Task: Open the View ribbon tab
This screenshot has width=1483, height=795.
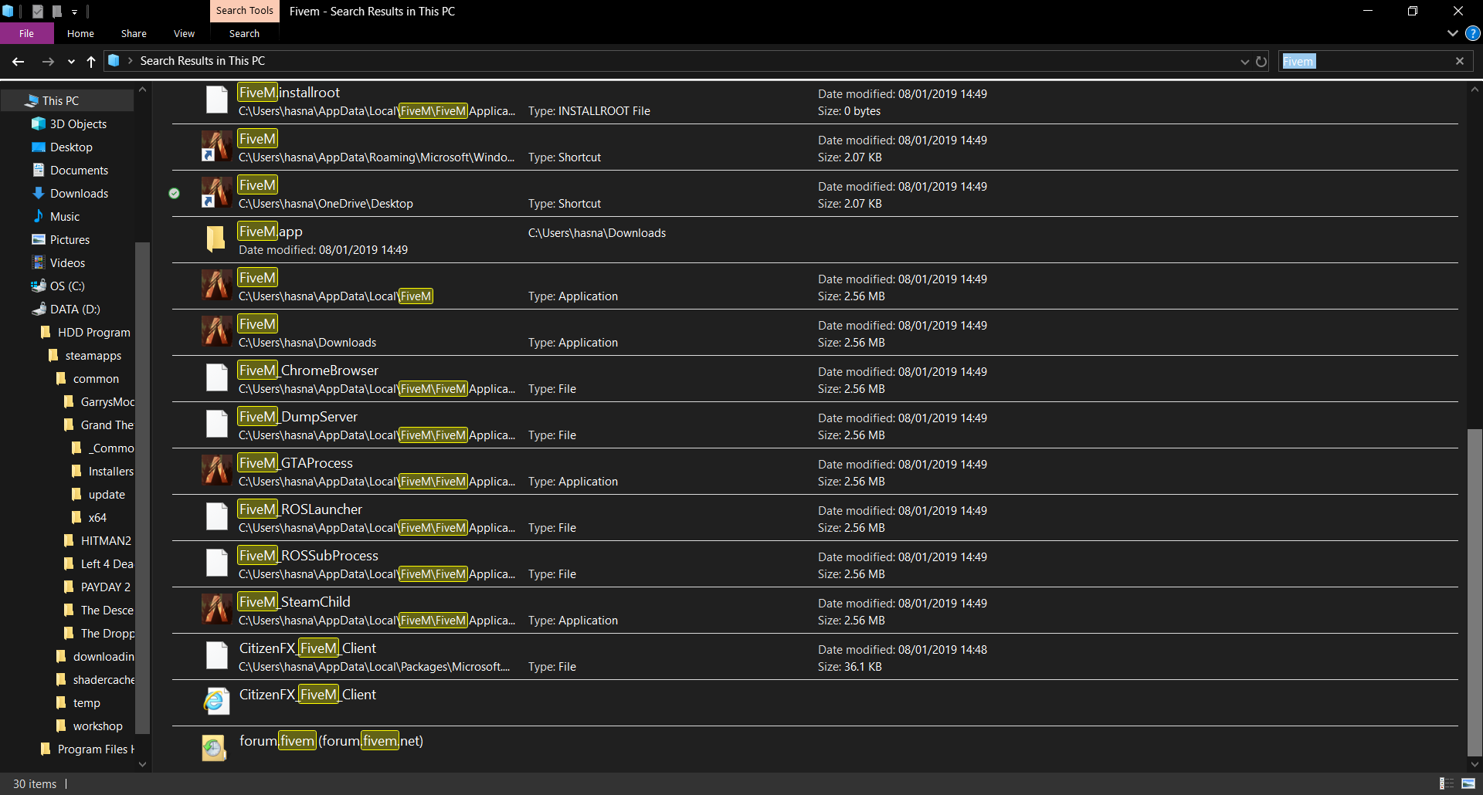Action: 184,33
